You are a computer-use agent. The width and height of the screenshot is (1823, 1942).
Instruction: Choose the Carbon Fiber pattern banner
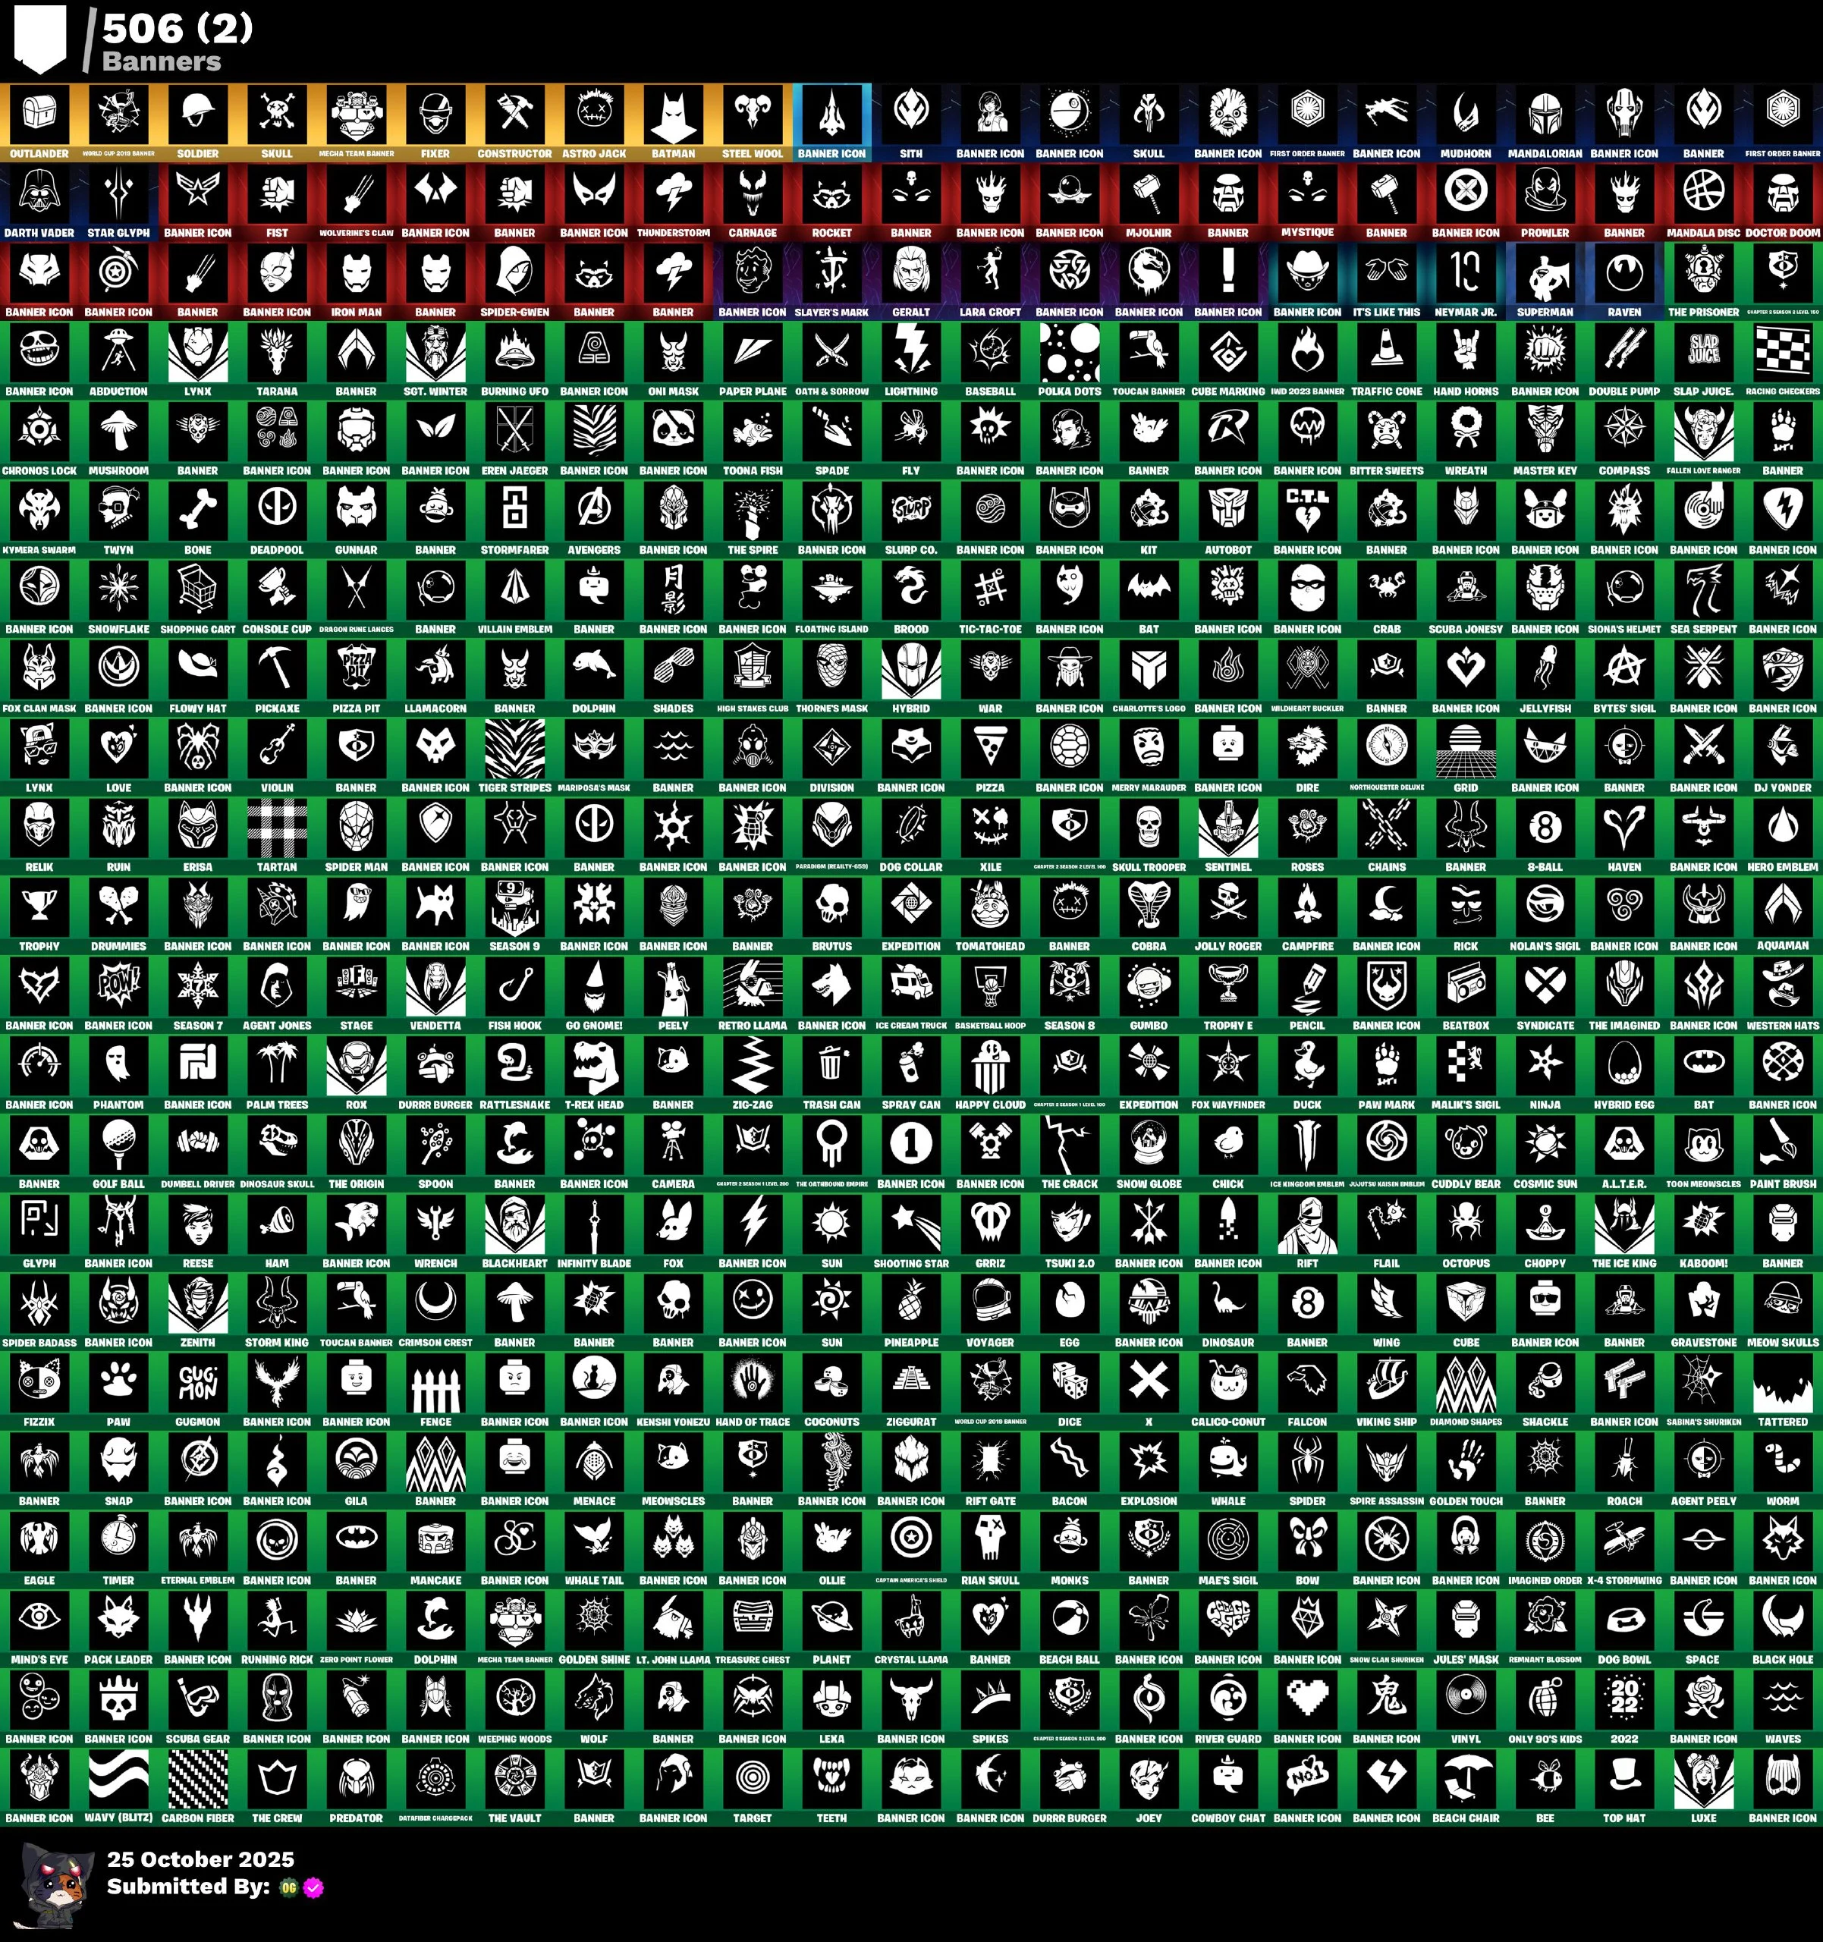[197, 1778]
